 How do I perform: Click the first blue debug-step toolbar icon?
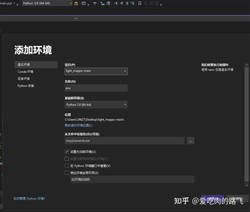(x=102, y=3)
